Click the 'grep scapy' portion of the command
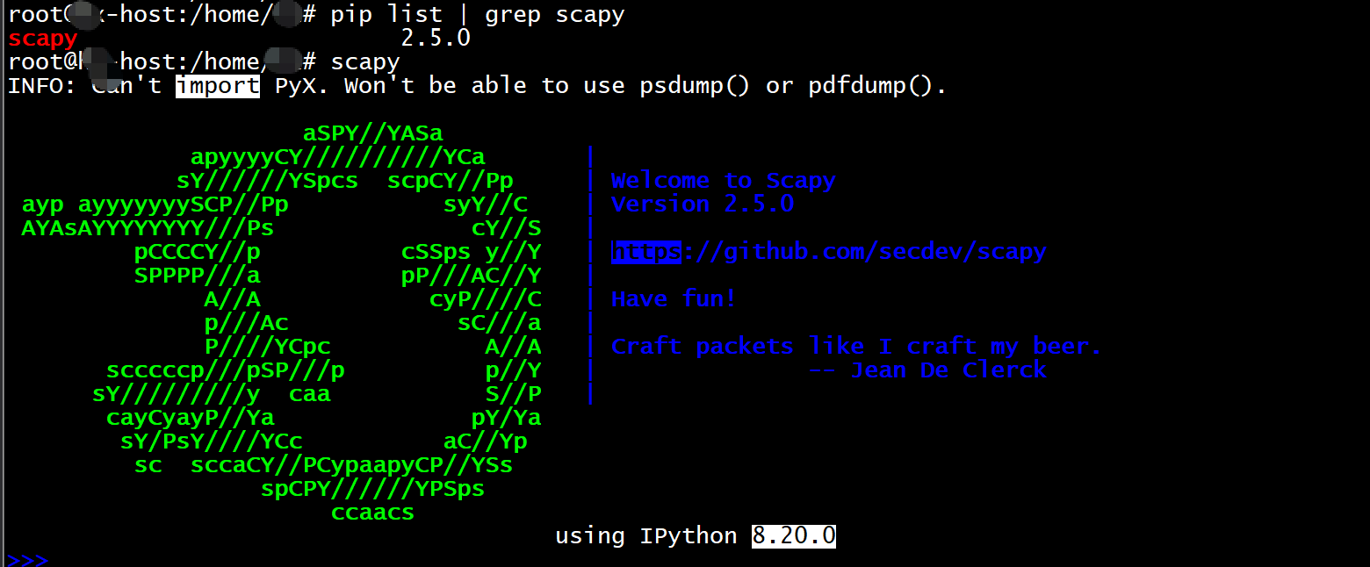This screenshot has width=1370, height=567. [554, 13]
